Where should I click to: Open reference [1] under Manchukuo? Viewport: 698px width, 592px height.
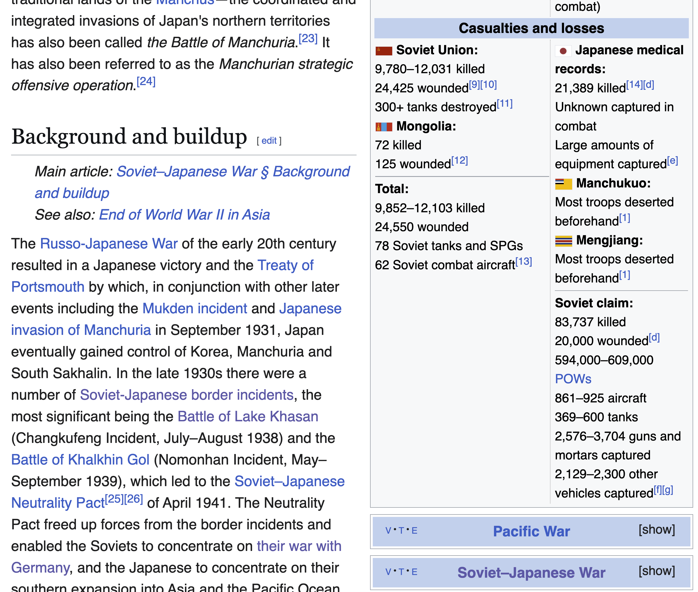(x=625, y=218)
